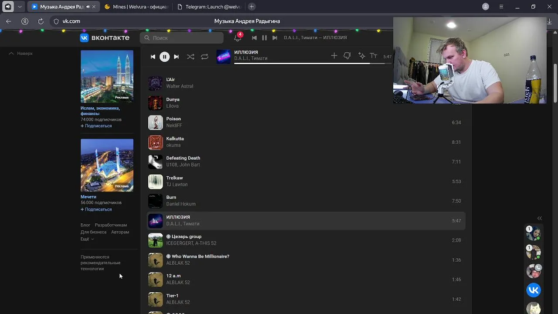Viewport: 558px width, 314px height.
Task: Go back in browser history
Action: (x=9, y=21)
